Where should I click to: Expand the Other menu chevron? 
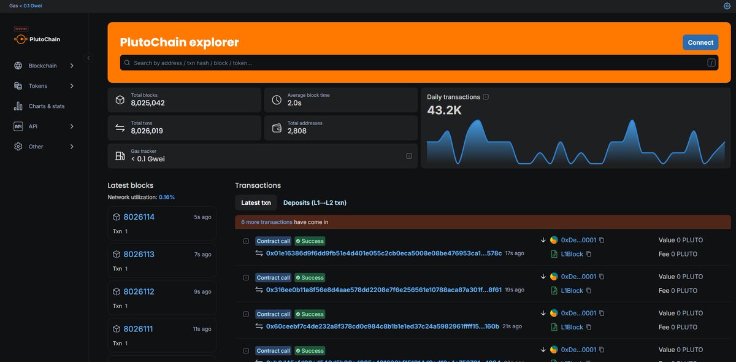(x=72, y=147)
